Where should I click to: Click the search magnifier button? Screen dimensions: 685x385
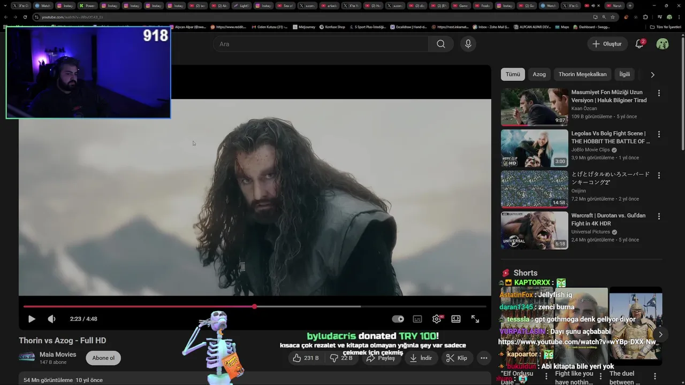point(440,44)
